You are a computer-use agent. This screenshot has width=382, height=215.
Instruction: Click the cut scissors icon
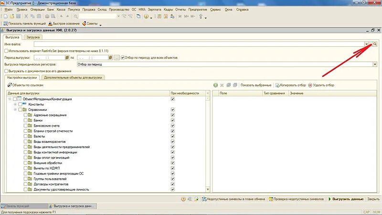point(26,16)
